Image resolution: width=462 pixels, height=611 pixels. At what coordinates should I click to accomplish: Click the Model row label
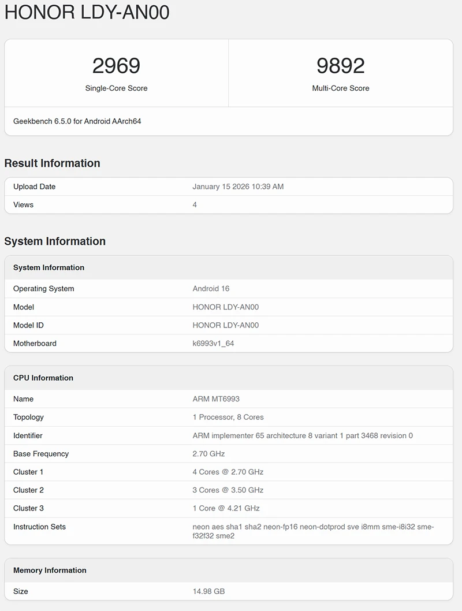(23, 307)
